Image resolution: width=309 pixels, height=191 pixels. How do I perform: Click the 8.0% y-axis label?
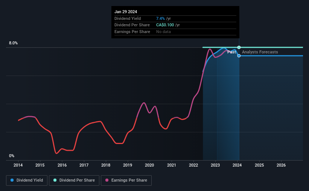[14, 43]
